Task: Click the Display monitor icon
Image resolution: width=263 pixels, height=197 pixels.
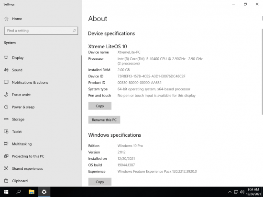Action: coord(6,57)
